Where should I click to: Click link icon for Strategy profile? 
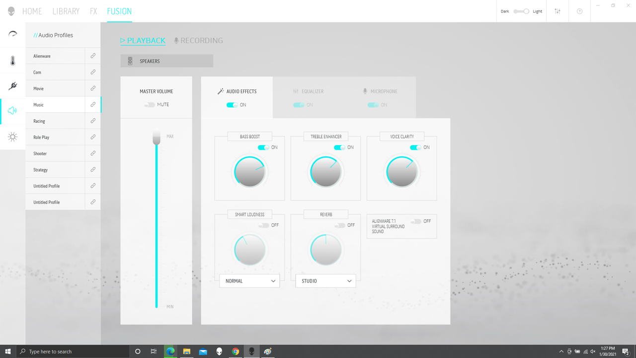[x=93, y=170]
